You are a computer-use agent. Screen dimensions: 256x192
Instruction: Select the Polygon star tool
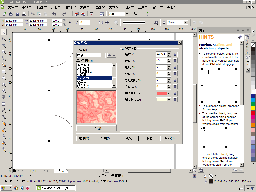(4, 84)
